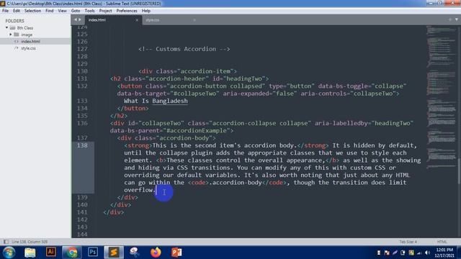Add a new tab with plus icon
The height and width of the screenshot is (259, 461).
pos(449,19)
